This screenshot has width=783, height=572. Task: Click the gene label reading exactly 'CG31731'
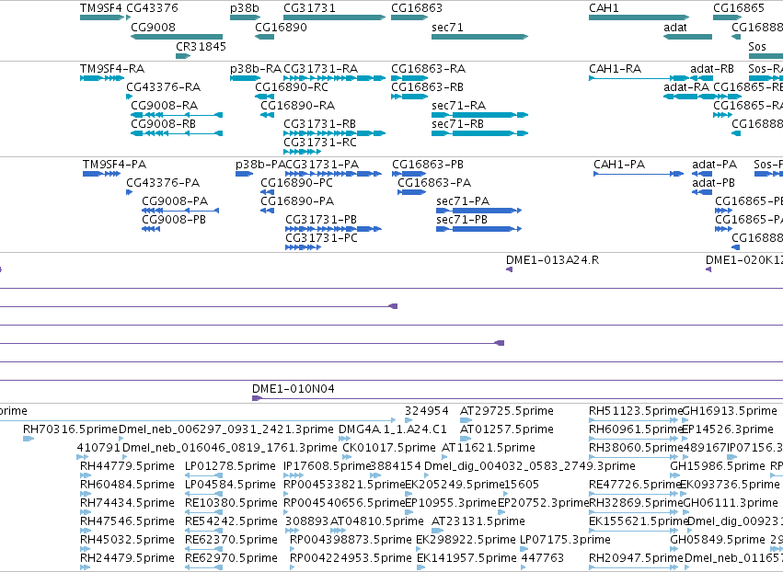(309, 8)
